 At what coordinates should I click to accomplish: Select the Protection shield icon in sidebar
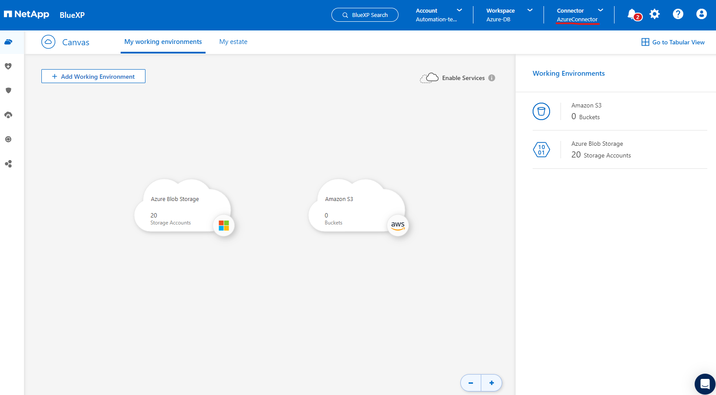pos(8,90)
